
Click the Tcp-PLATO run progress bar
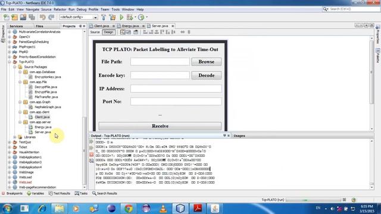[314, 200]
